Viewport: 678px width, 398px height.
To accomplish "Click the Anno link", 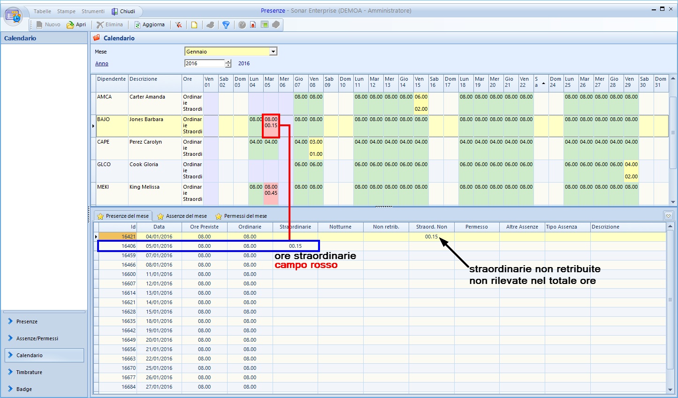I will (x=102, y=63).
